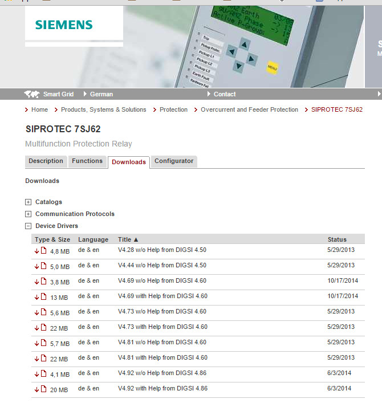Download V4.69 w/o Help 3,8 MB file icon

pyautogui.click(x=44, y=281)
